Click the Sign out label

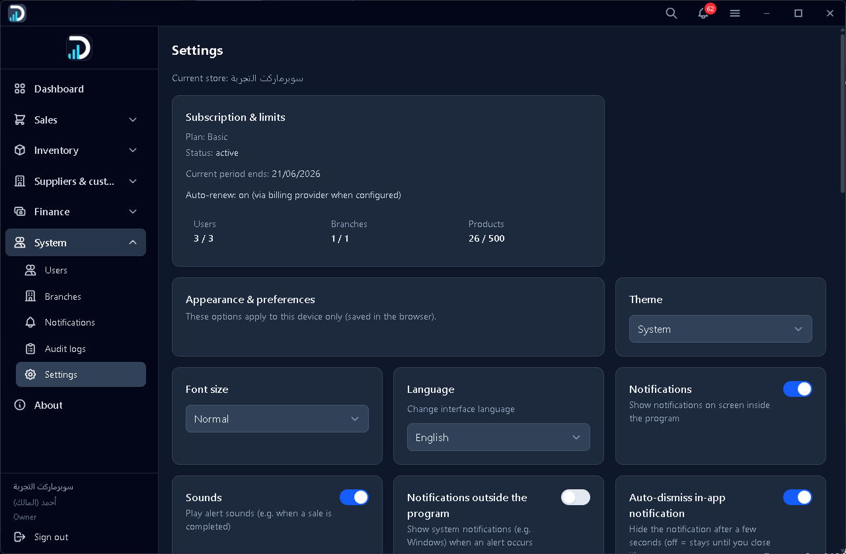tap(52, 537)
